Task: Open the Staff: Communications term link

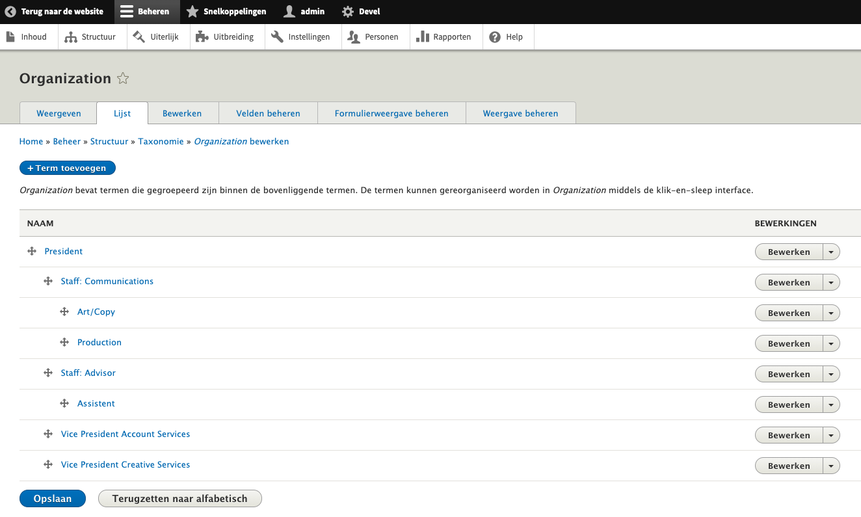Action: pyautogui.click(x=107, y=281)
